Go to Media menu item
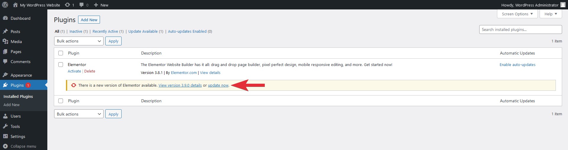568x150 pixels. [x=16, y=42]
